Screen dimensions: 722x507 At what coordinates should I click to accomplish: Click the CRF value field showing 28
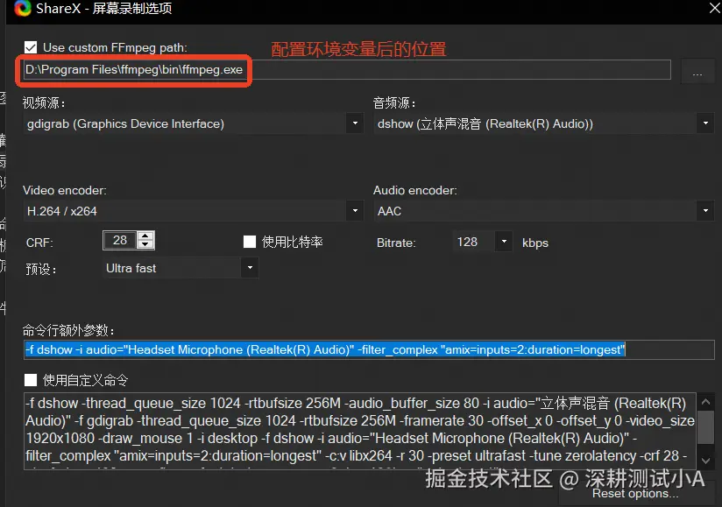pos(120,240)
